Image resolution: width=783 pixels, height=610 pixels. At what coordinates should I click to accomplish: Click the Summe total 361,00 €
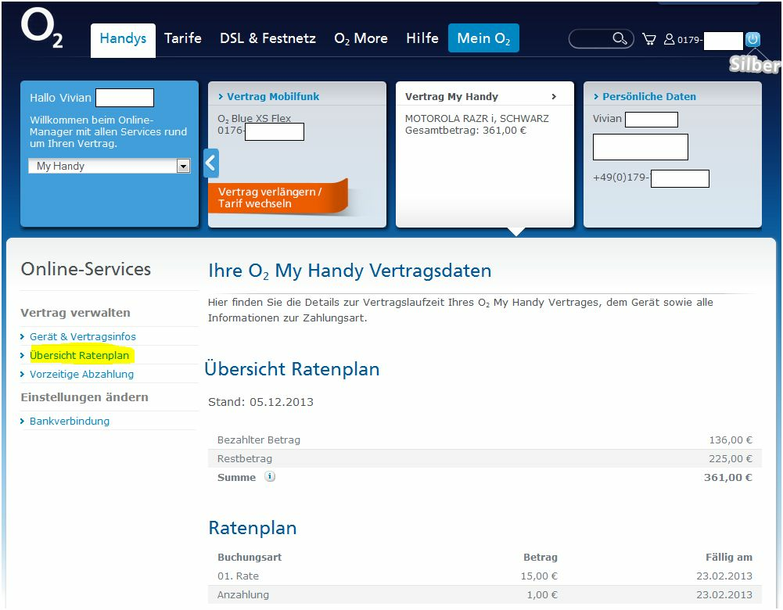(728, 477)
